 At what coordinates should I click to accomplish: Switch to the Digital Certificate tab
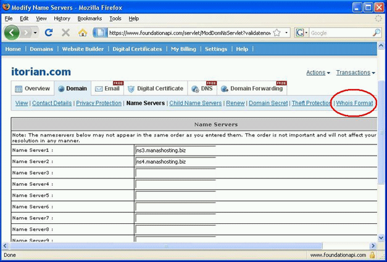click(156, 89)
